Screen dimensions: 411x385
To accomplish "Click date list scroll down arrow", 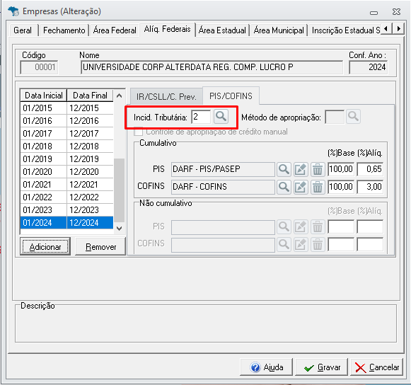I will tap(120, 229).
